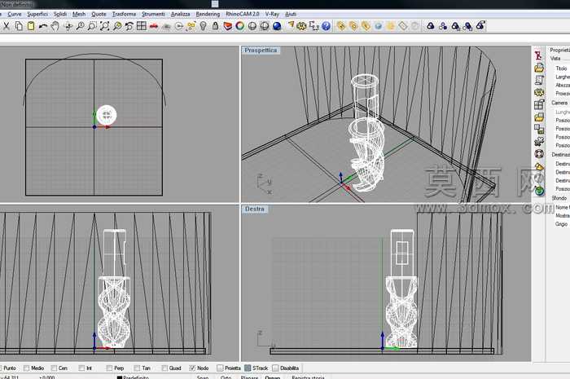Click the Paste clipboard icon
Image resolution: width=570 pixels, height=379 pixels.
[x=31, y=26]
